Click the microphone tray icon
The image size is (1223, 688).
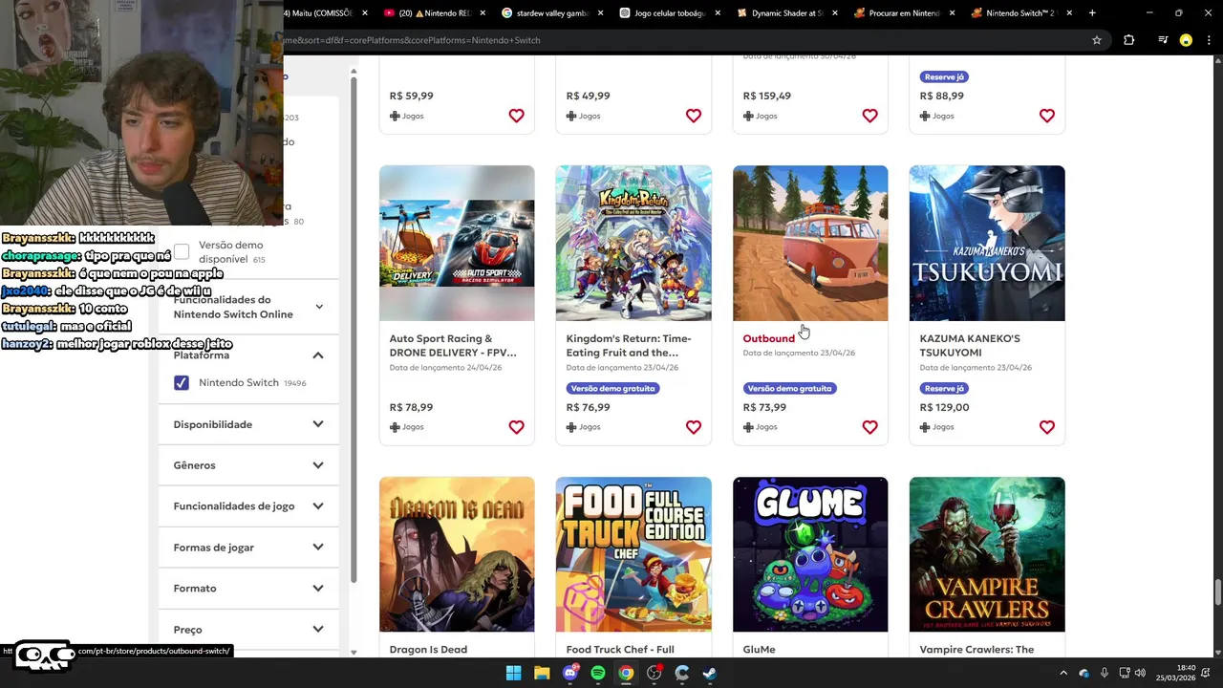[x=1105, y=673]
